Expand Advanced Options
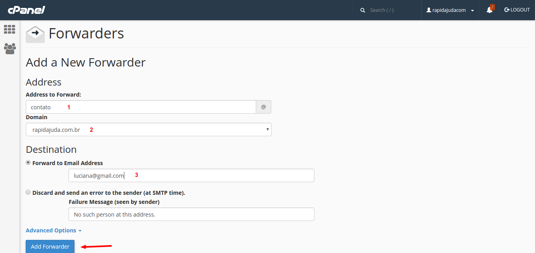This screenshot has height=253, width=535. click(53, 230)
